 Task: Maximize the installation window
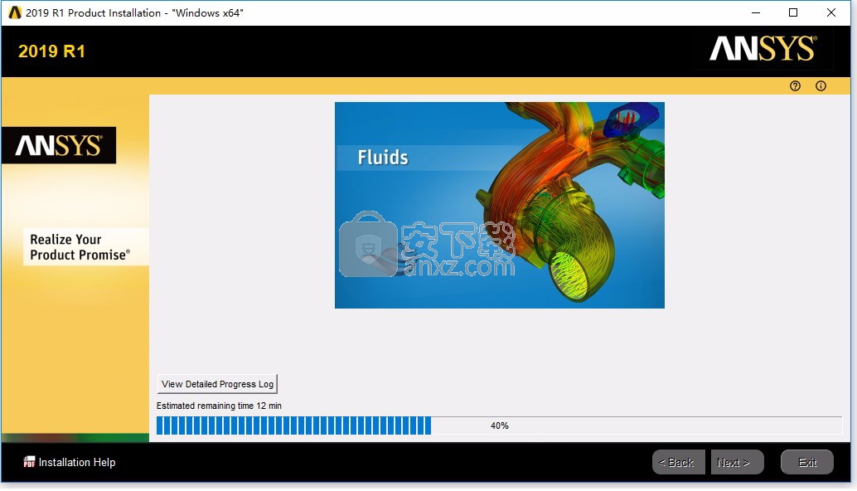tap(793, 12)
